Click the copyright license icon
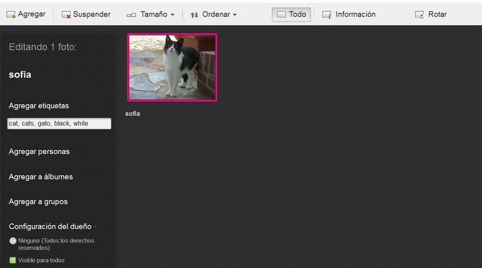 [12, 241]
